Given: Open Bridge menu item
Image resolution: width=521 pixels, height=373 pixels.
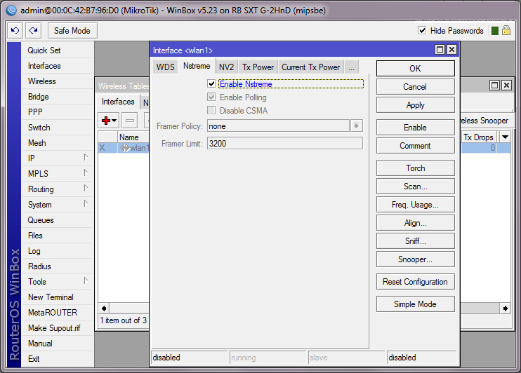Looking at the screenshot, I should 57,97.
